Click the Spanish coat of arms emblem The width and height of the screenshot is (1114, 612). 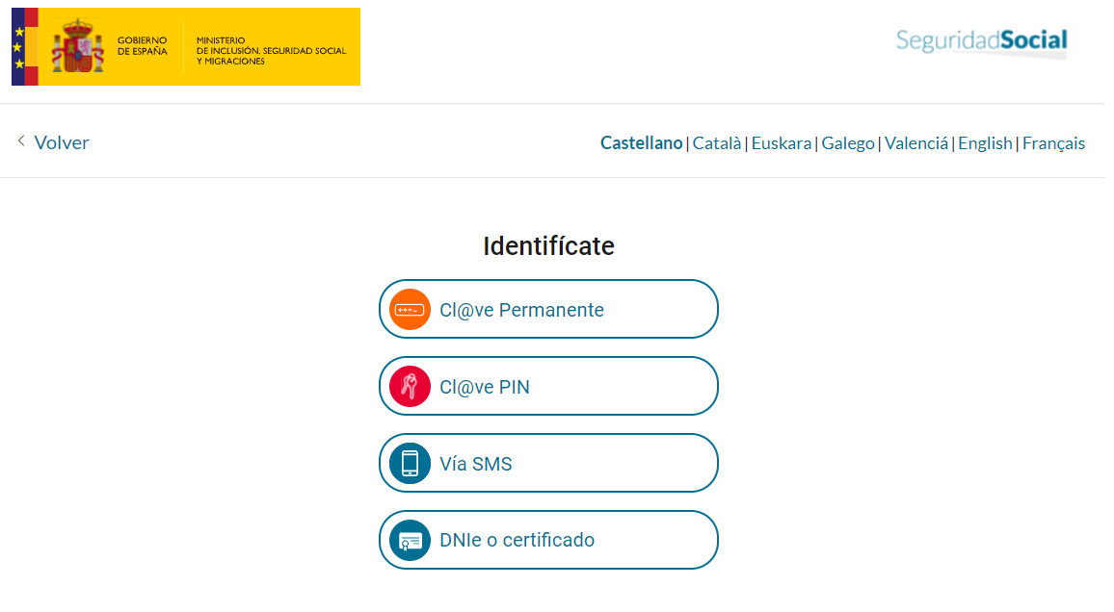pyautogui.click(x=78, y=47)
